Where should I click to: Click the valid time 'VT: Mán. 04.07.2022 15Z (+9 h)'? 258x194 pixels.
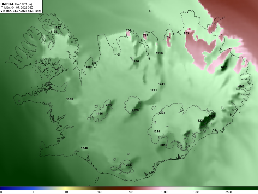21,11
